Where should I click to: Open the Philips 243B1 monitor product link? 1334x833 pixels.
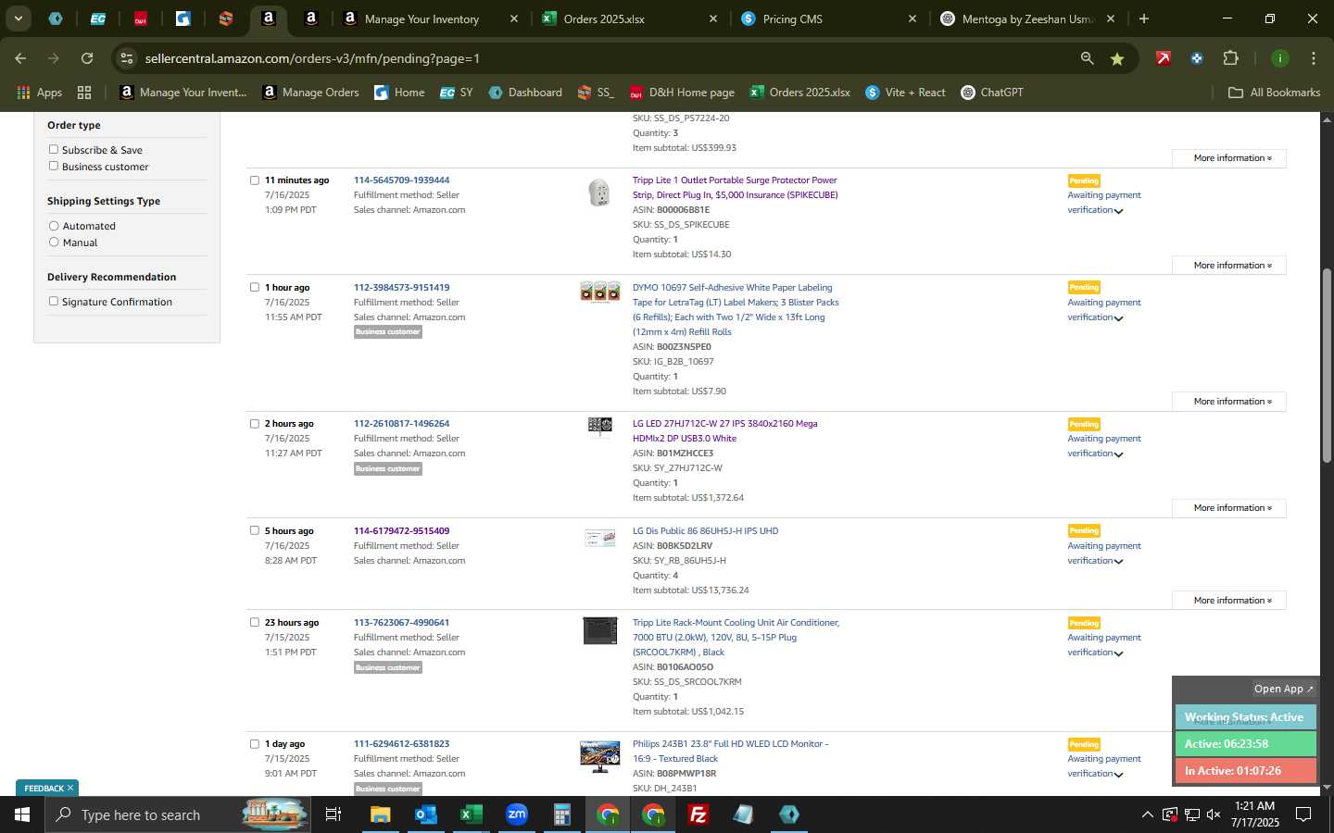point(730,752)
